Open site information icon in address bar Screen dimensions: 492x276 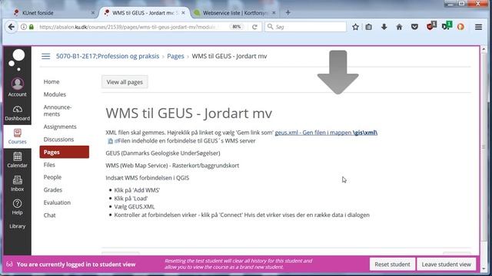click(x=24, y=27)
